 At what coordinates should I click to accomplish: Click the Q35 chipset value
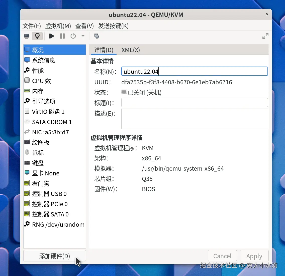coord(147,179)
